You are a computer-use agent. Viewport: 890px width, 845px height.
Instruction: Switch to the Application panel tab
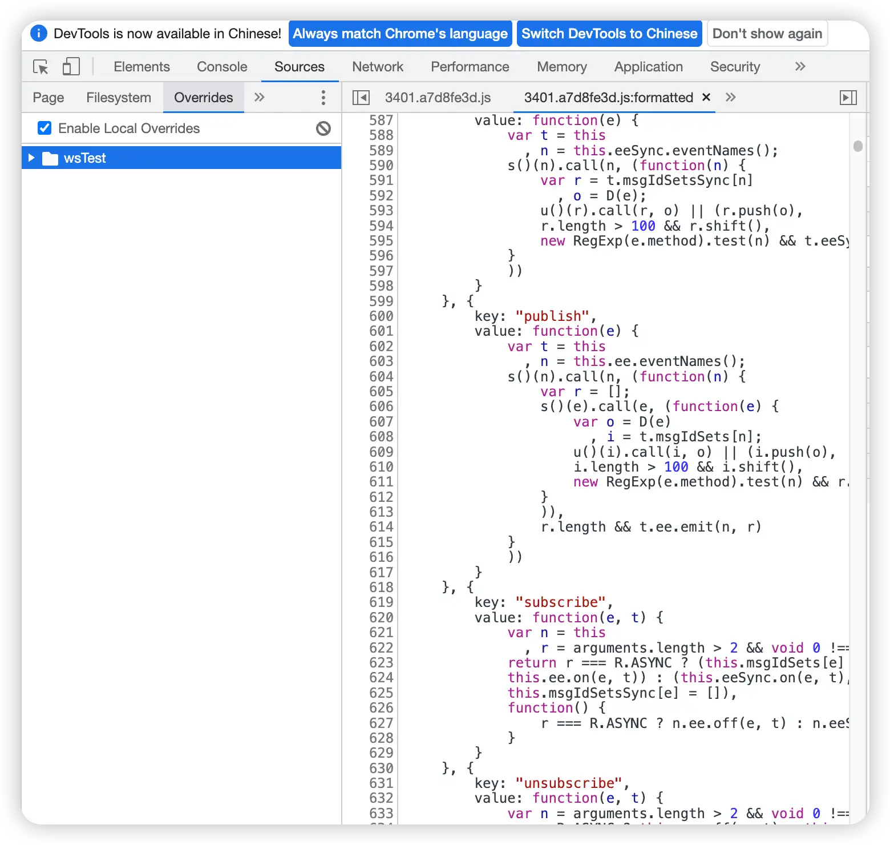[x=649, y=67]
